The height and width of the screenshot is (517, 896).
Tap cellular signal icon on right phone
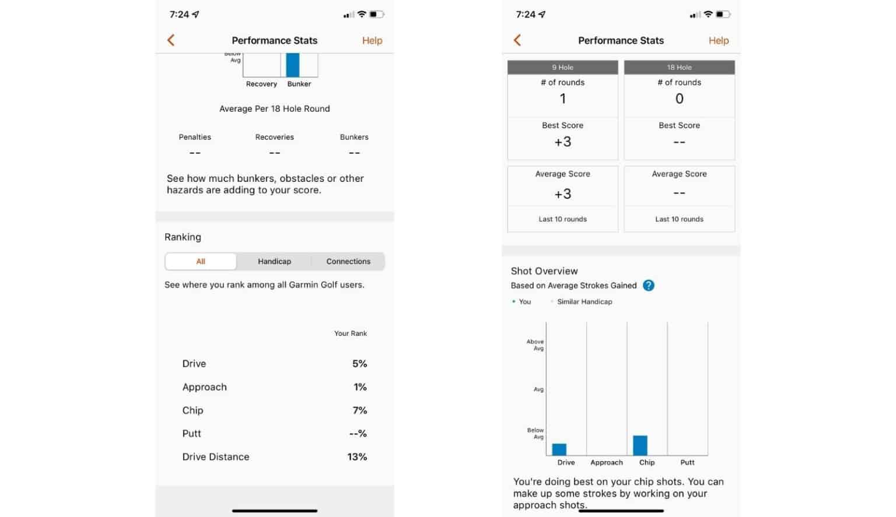[695, 15]
